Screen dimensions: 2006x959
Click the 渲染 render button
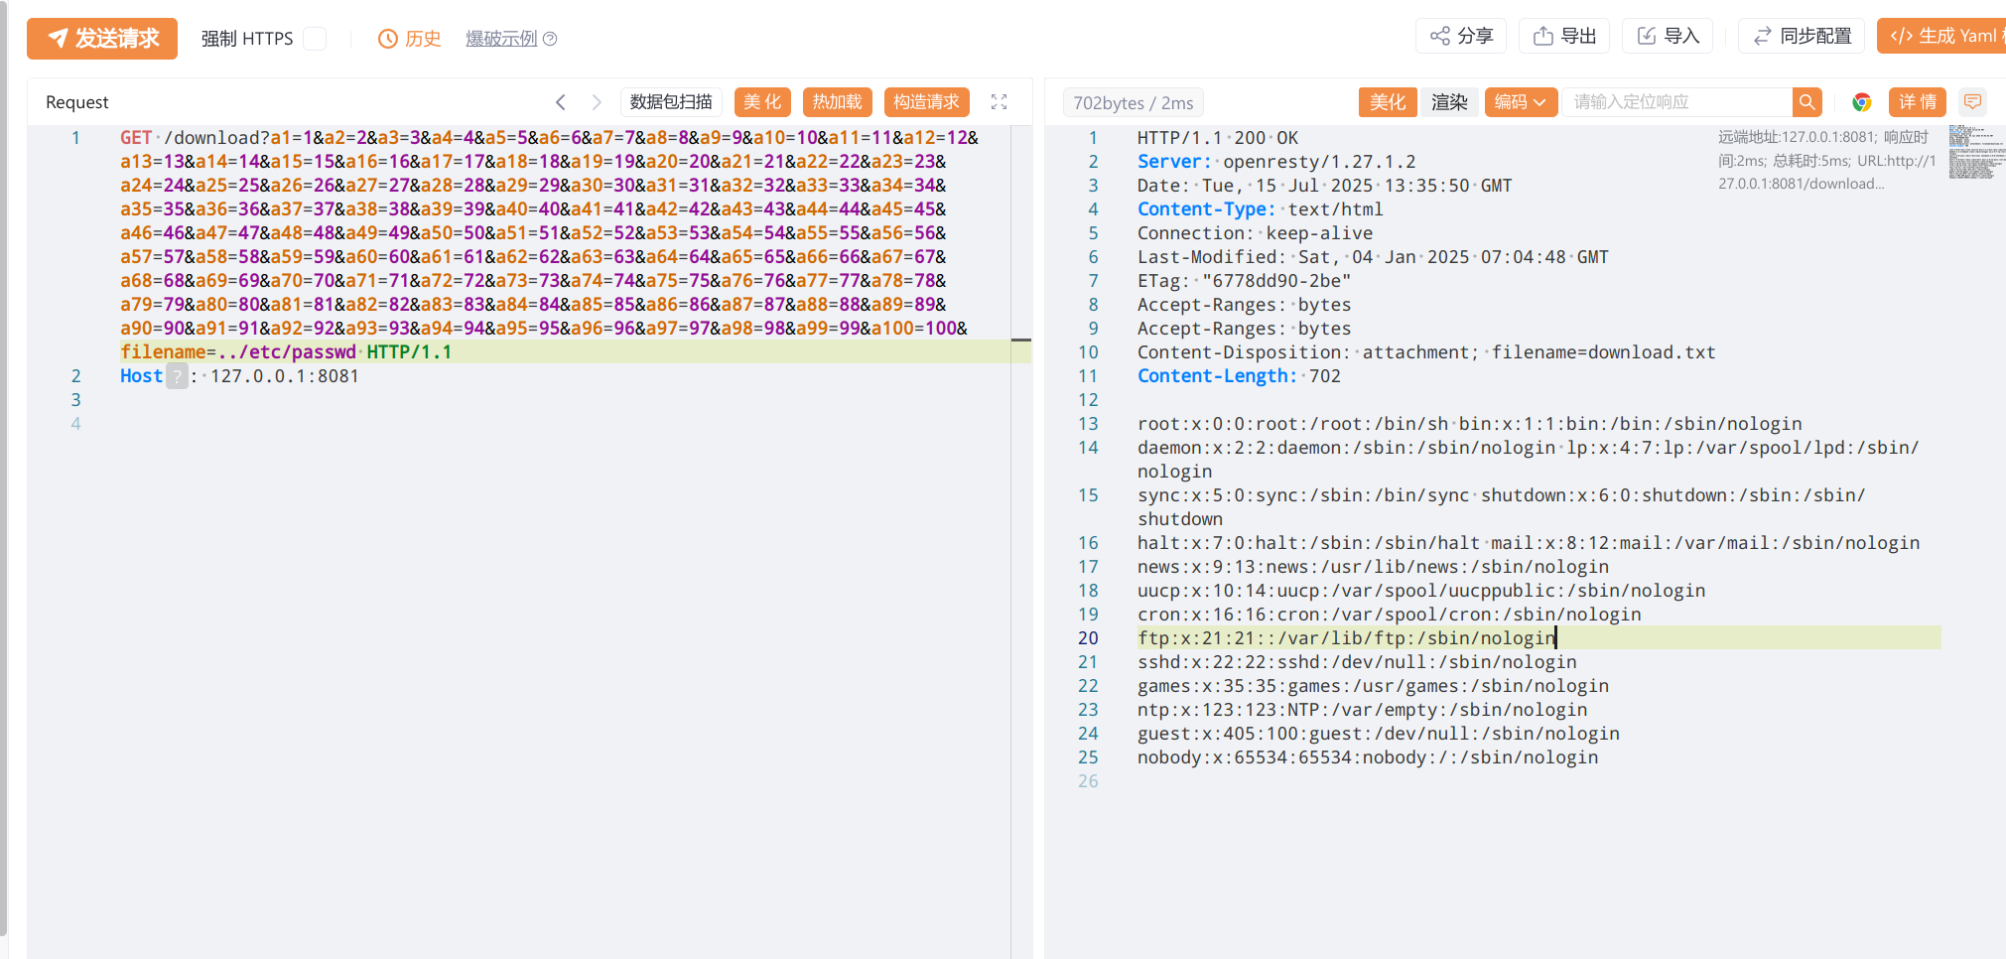(1449, 102)
